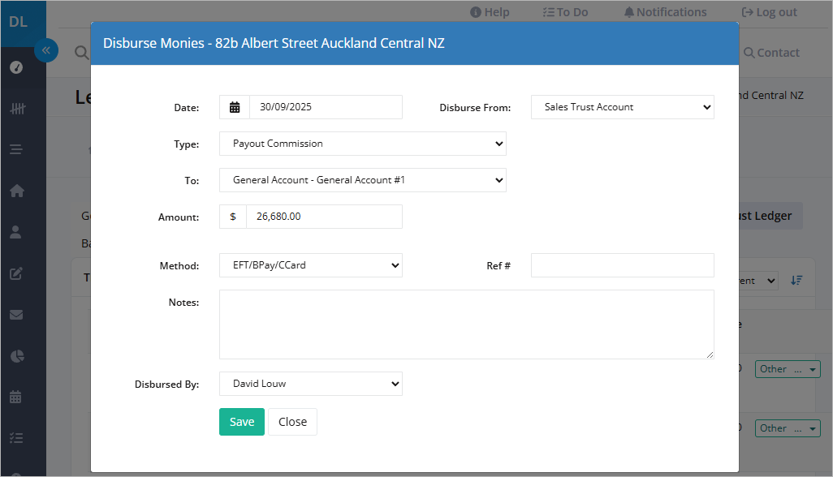833x477 pixels.
Task: Open the Type dropdown showing Payout Commission
Action: pyautogui.click(x=362, y=144)
